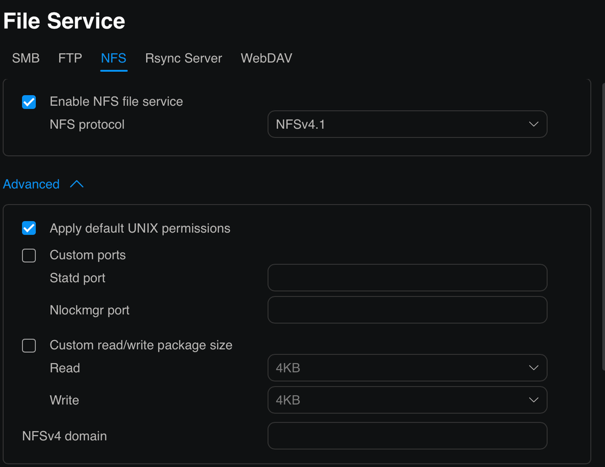This screenshot has height=467, width=605.
Task: Go to the Rsync Server tab
Action: [x=183, y=58]
